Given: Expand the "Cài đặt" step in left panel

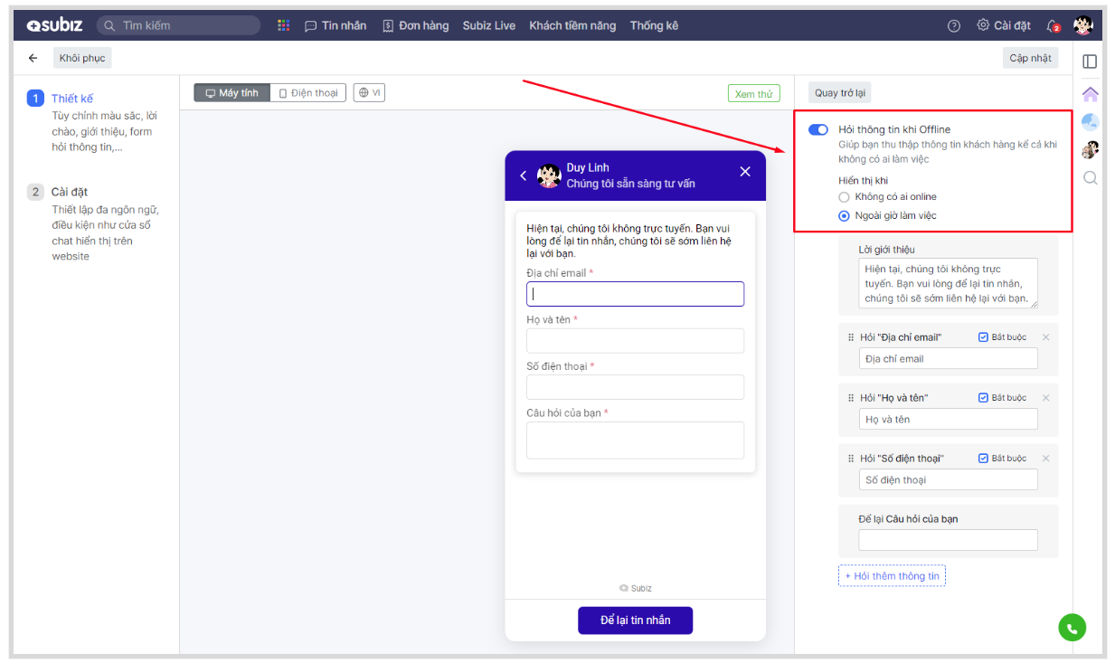Looking at the screenshot, I should coord(70,192).
